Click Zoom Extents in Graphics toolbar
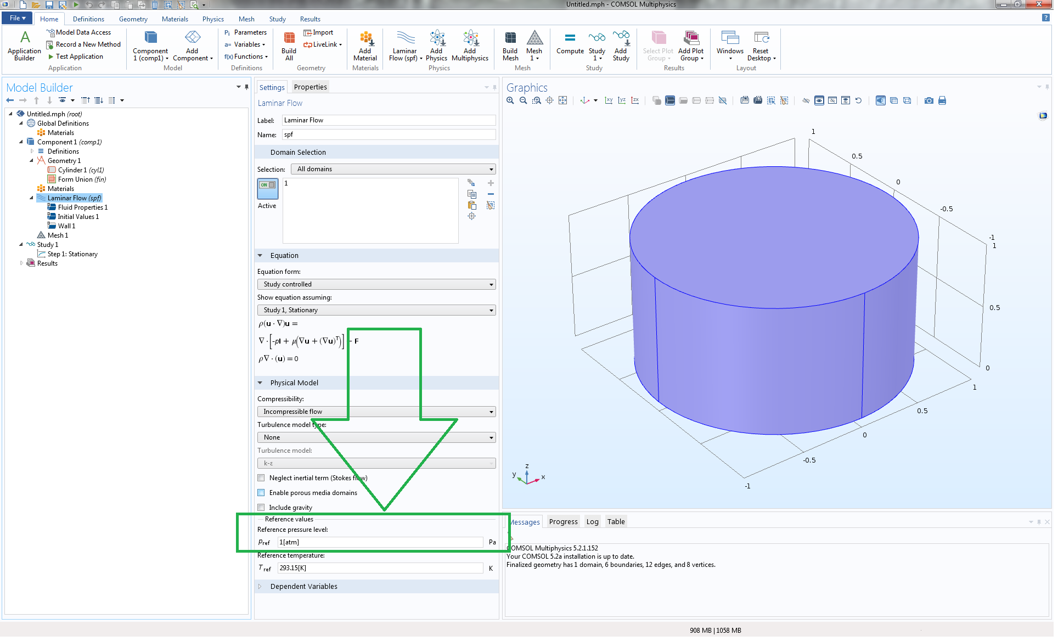 coord(562,100)
